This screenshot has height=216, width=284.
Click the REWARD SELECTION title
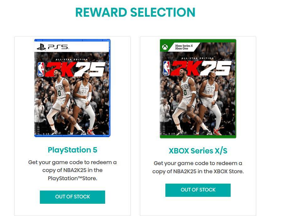(x=135, y=12)
